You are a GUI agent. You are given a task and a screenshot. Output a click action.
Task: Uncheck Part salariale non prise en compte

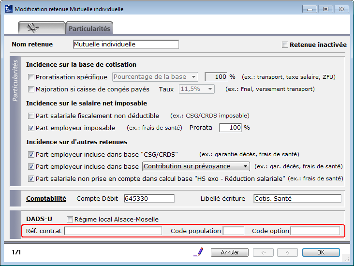(x=31, y=179)
